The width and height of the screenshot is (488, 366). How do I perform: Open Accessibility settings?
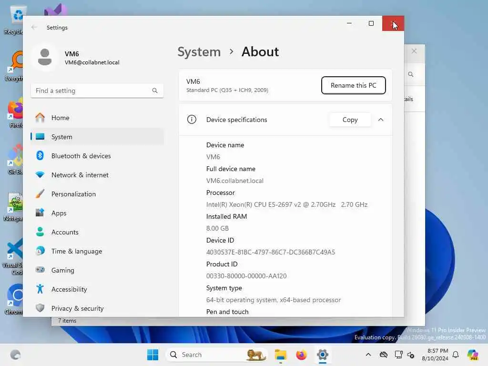(x=97, y=289)
